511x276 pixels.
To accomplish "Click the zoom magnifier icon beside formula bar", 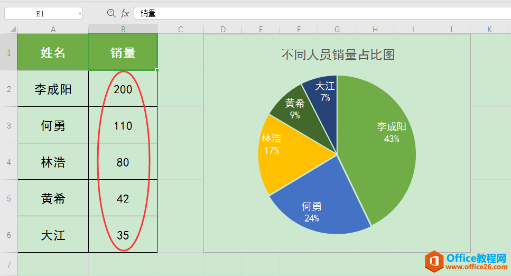I will [x=111, y=13].
